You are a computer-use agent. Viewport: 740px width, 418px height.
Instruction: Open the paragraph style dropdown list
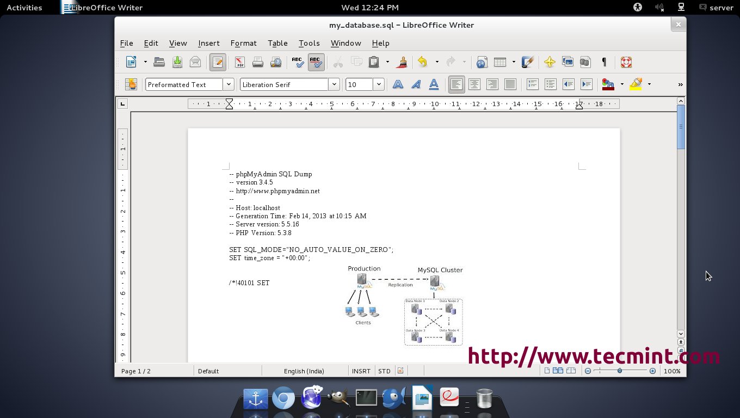point(229,84)
